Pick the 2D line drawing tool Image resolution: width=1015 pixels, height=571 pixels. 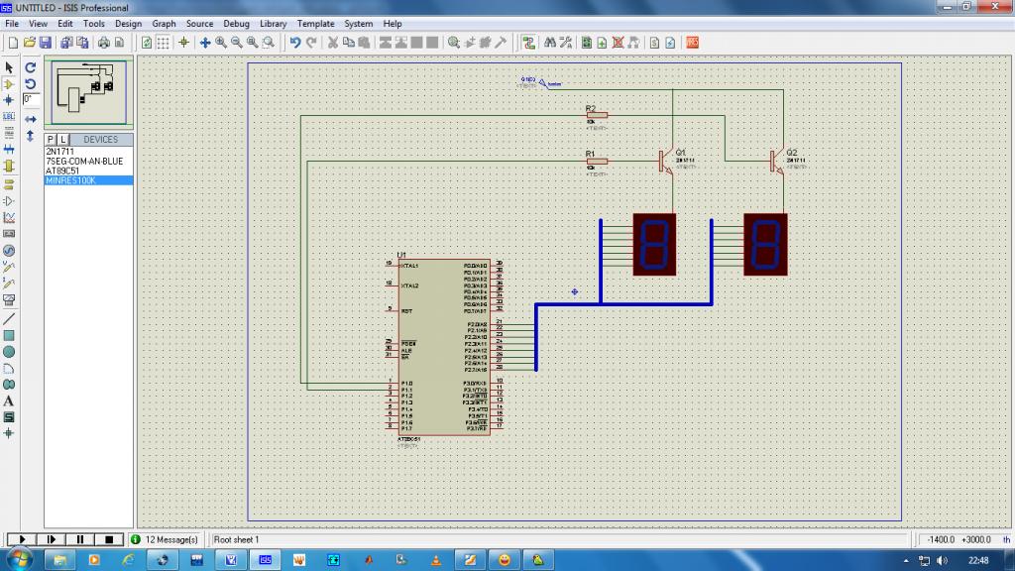tap(9, 318)
